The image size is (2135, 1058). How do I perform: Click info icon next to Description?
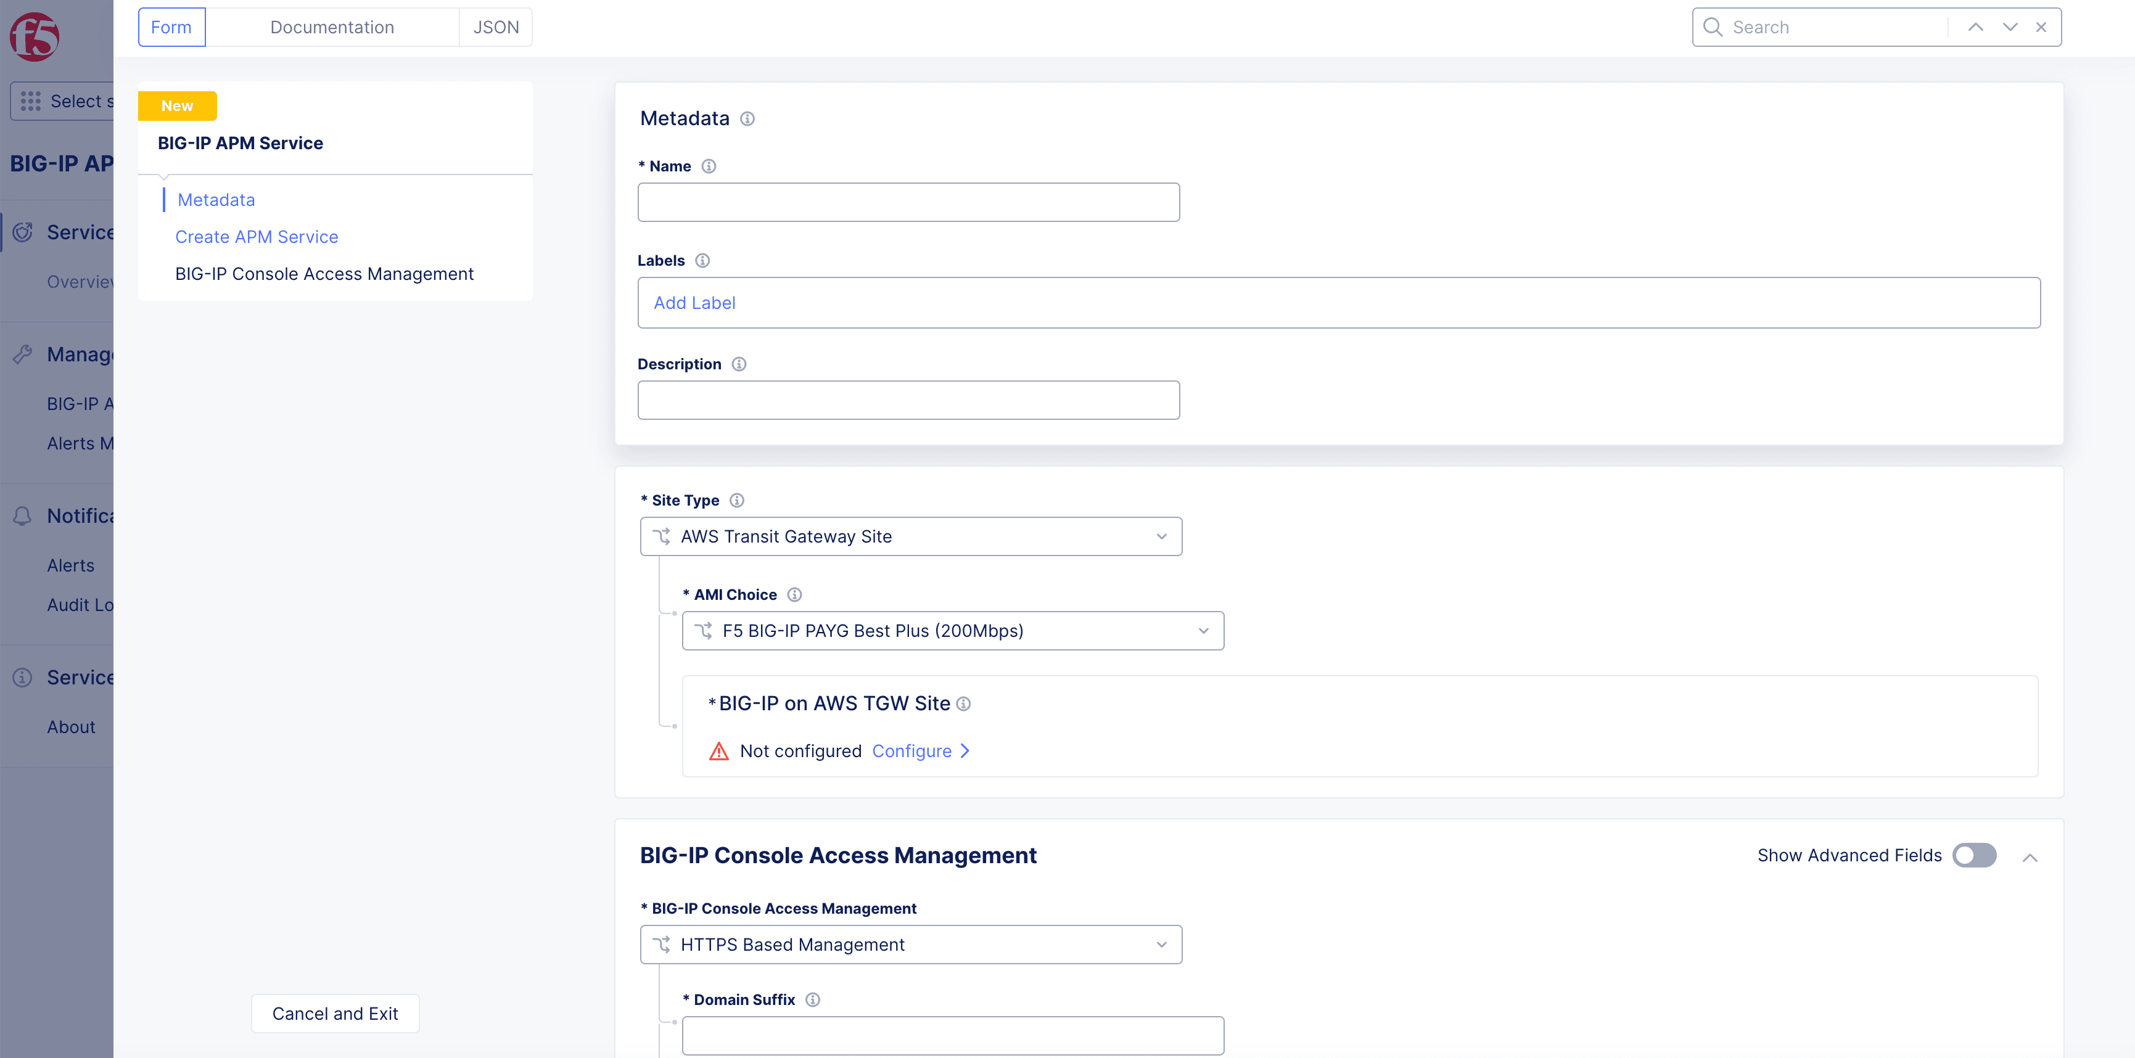pyautogui.click(x=739, y=364)
